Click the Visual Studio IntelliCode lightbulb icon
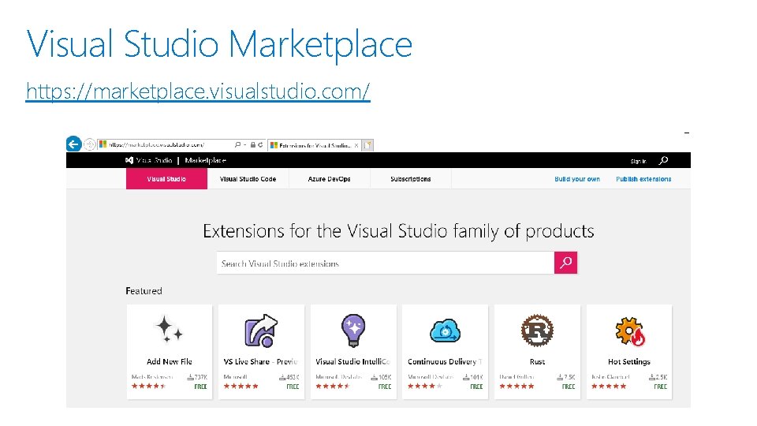The height and width of the screenshot is (426, 757). pyautogui.click(x=353, y=331)
